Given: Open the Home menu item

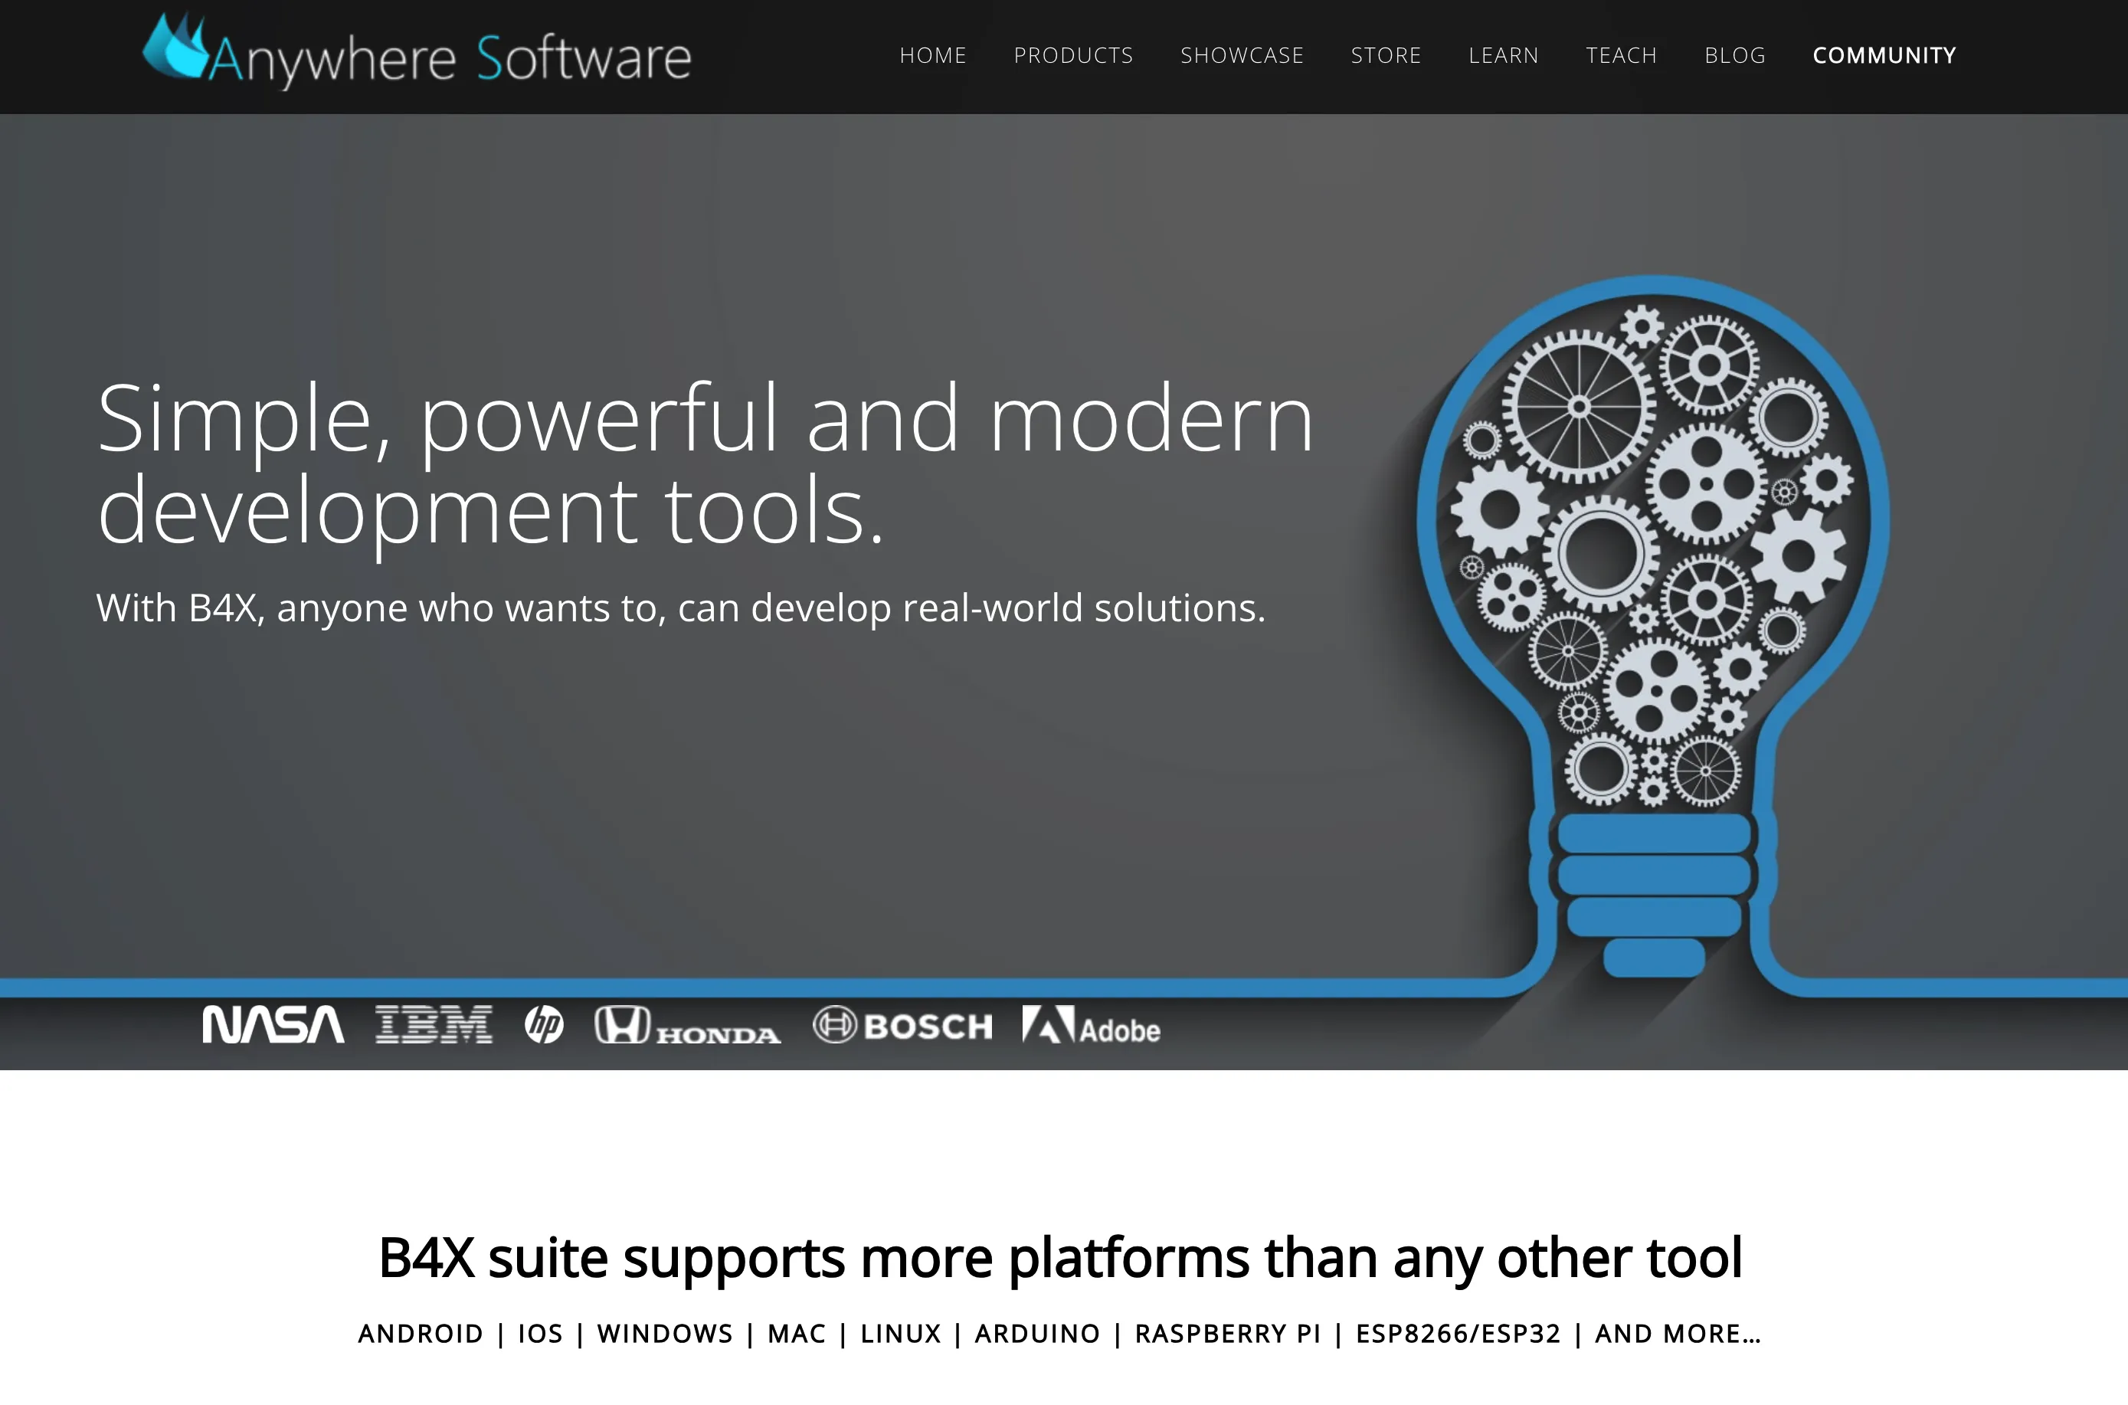Looking at the screenshot, I should pos(933,56).
